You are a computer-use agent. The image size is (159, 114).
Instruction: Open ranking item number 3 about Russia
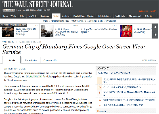[x=129, y=94]
